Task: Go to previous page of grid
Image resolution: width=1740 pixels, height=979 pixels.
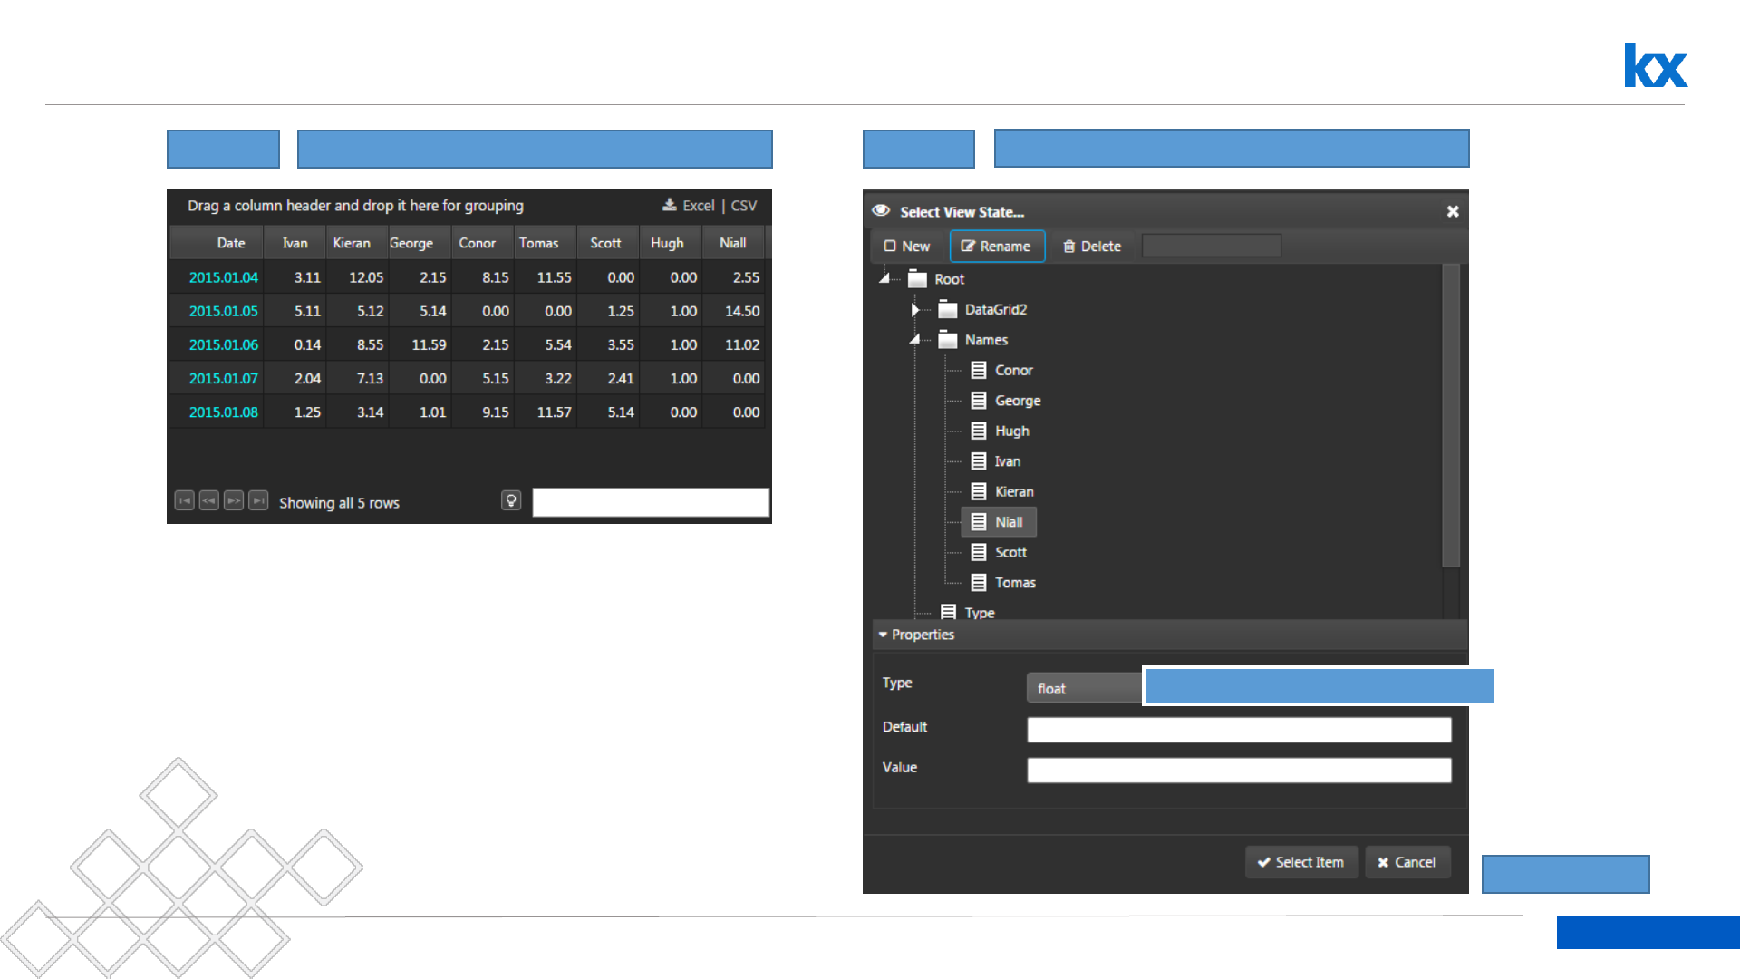Action: click(208, 500)
